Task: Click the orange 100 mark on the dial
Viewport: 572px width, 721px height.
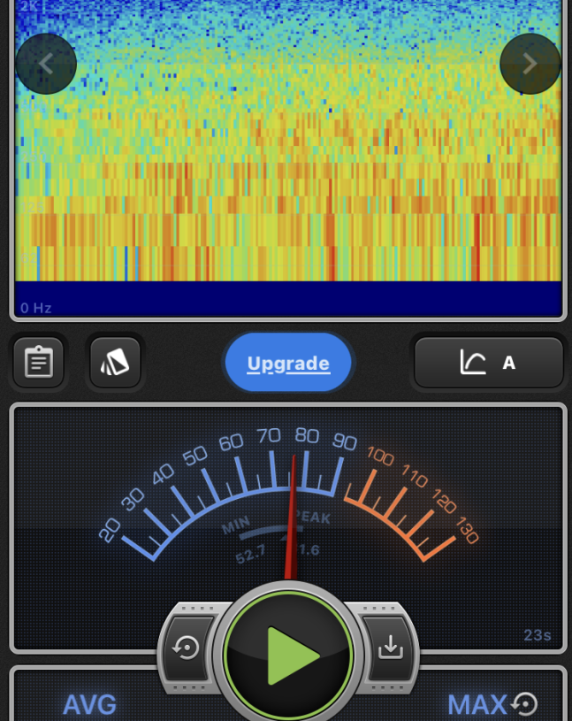Action: pyautogui.click(x=379, y=457)
